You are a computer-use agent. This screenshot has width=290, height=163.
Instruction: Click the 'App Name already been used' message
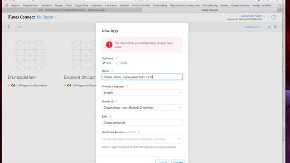[x=144, y=45]
